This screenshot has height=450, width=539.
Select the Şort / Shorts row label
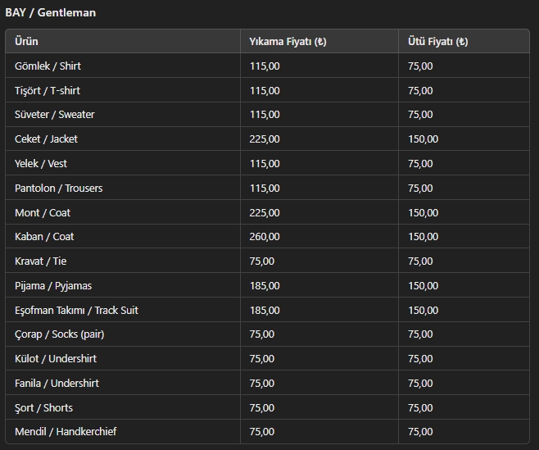tap(43, 407)
